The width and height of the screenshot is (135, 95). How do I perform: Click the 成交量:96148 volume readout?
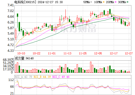pyautogui.click(x=24, y=58)
